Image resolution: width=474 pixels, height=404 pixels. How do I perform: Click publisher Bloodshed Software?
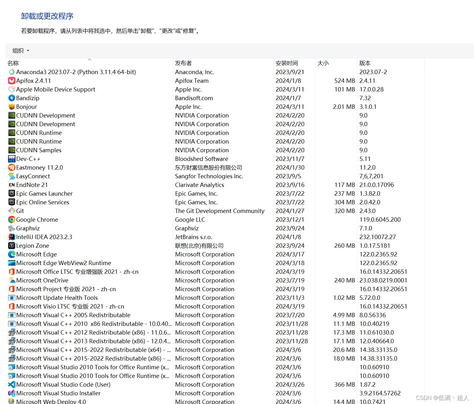tap(202, 159)
